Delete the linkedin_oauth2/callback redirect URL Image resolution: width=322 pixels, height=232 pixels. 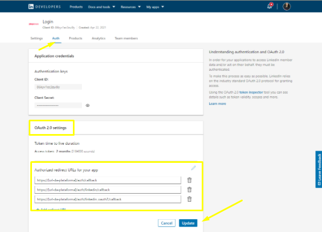pos(189,199)
